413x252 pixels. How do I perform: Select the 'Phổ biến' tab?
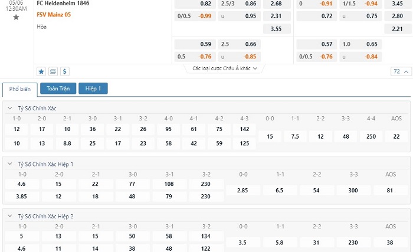point(20,89)
